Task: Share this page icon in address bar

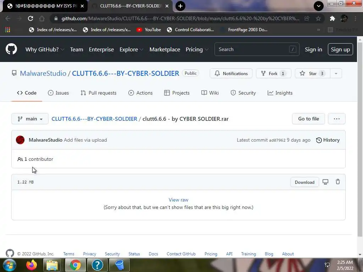Action: [307, 18]
